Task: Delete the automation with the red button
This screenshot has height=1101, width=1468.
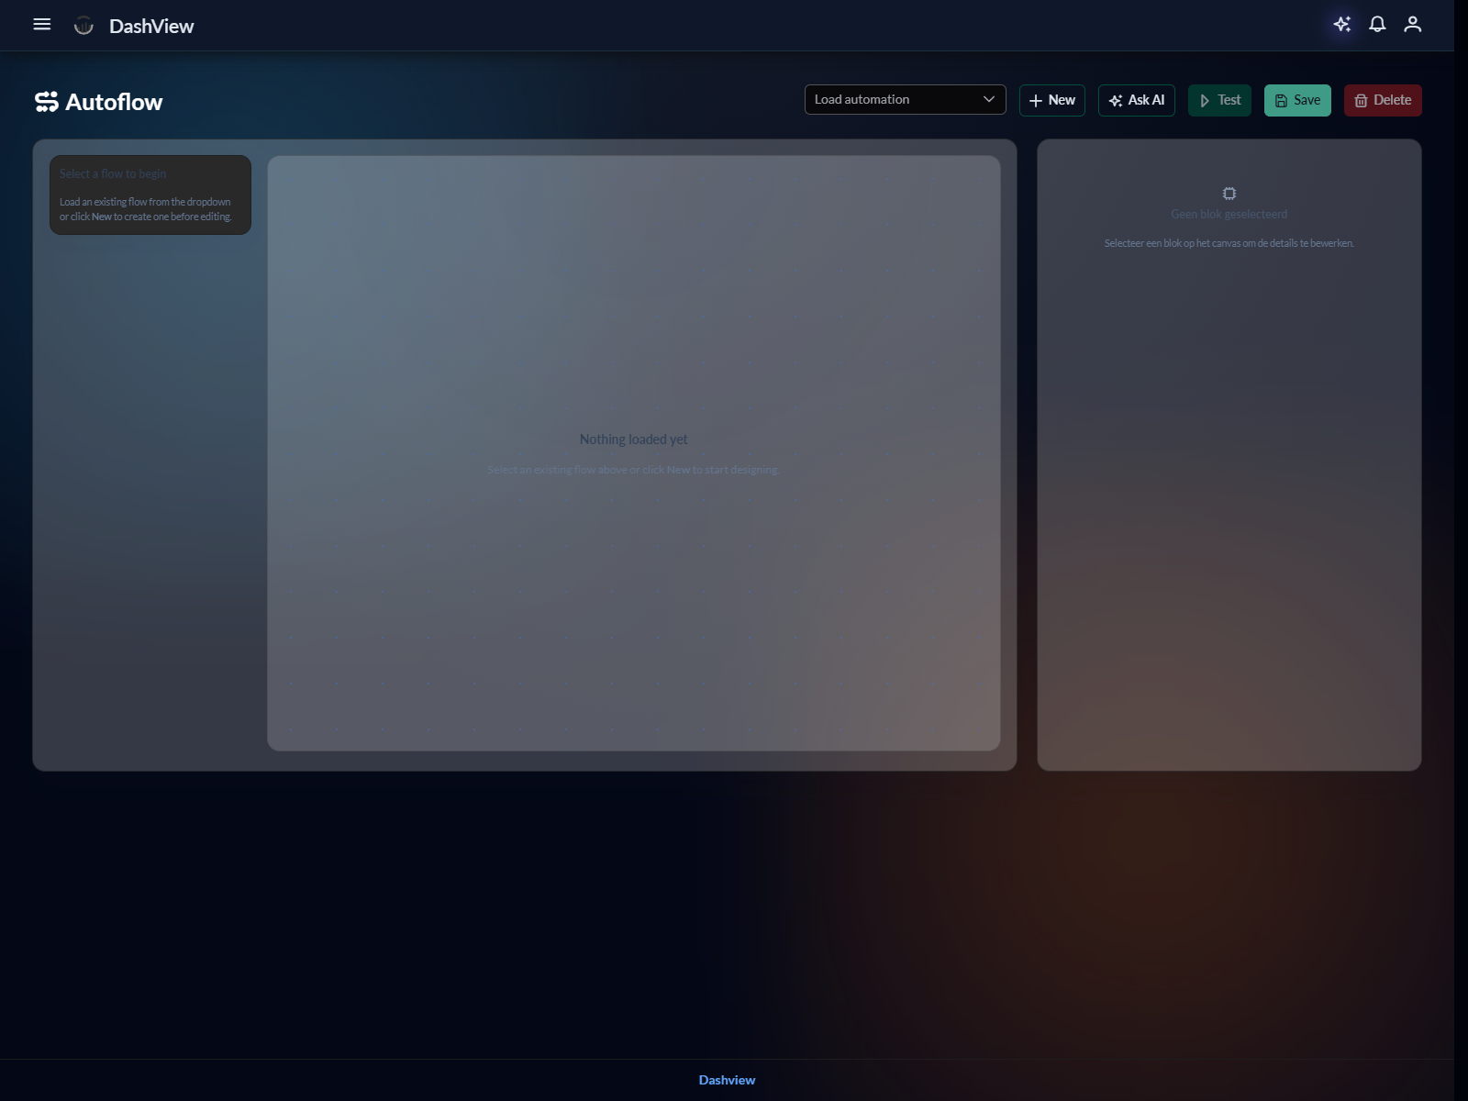Action: (x=1382, y=100)
